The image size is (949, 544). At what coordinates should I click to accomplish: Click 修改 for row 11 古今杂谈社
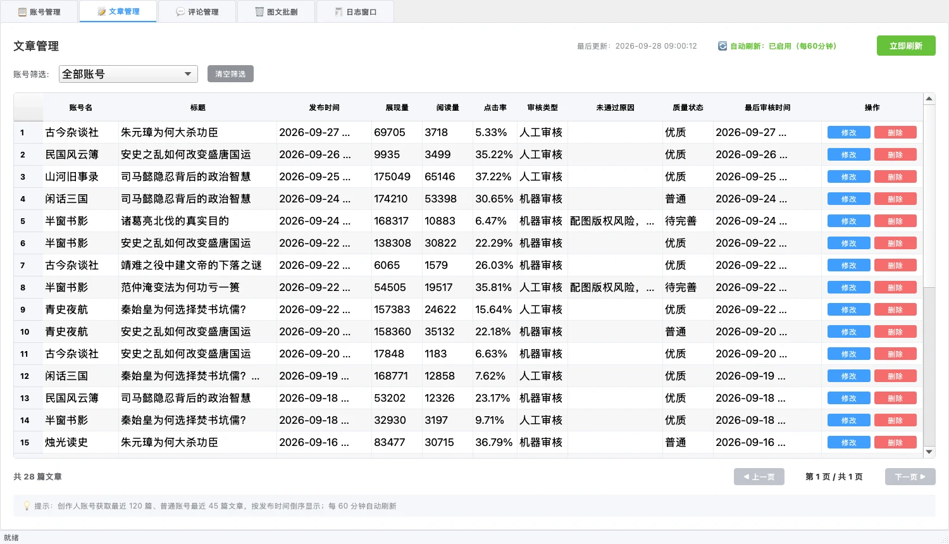[x=849, y=354]
